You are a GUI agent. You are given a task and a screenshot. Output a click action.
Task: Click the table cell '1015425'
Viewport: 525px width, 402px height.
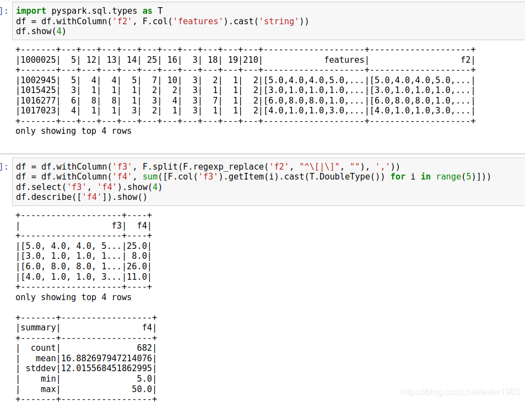(x=38, y=90)
